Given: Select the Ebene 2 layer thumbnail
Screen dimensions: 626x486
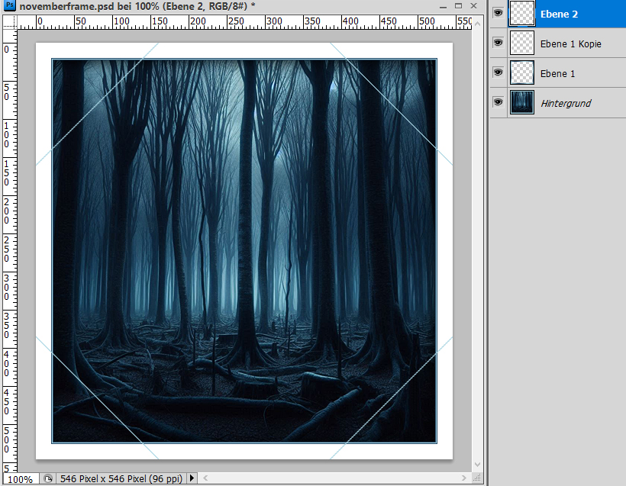Looking at the screenshot, I should coord(522,14).
